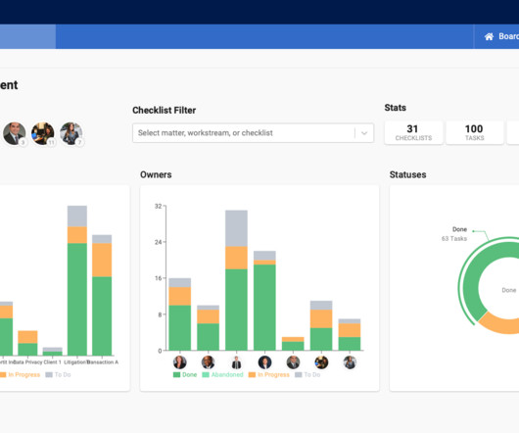Click the Checklist Filter heading
The width and height of the screenshot is (519, 433).
[x=165, y=111]
